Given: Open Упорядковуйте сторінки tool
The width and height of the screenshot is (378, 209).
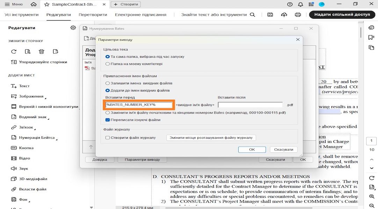Looking at the screenshot, I should click(x=39, y=62).
